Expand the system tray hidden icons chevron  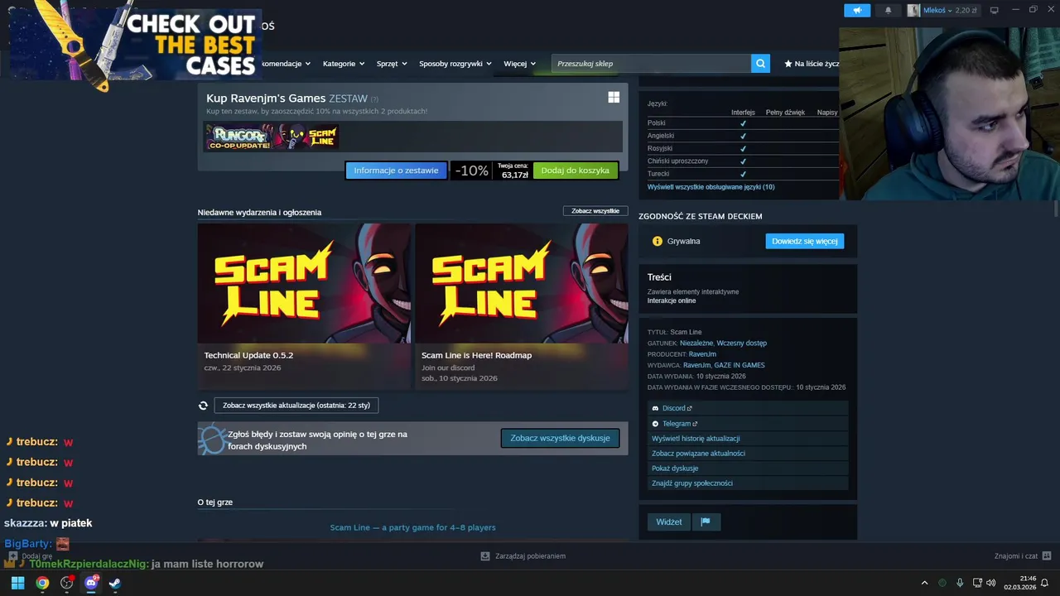point(925,583)
